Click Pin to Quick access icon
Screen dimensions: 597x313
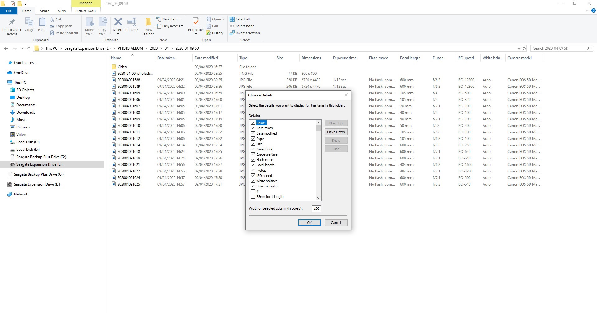[x=12, y=22]
